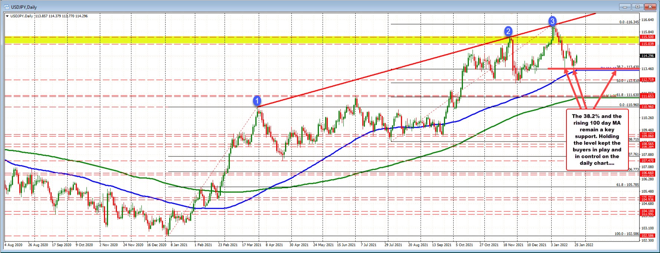Click the 110.260 price scale value
This screenshot has height=253, width=660.
[647, 118]
